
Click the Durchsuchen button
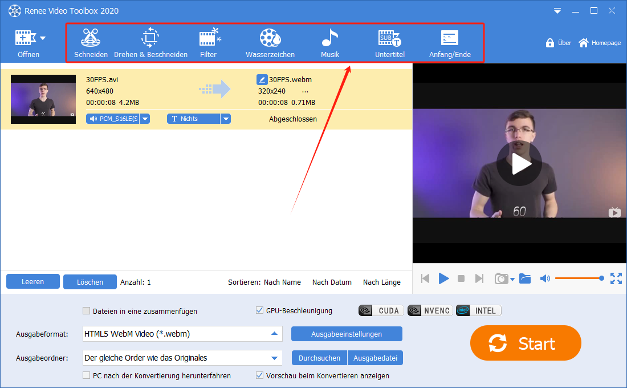pyautogui.click(x=320, y=358)
